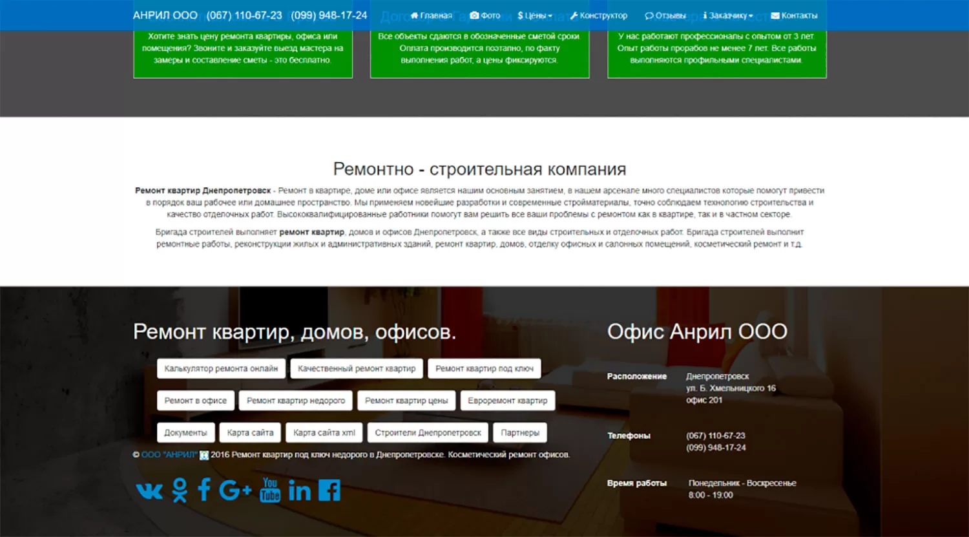
Task: Click the Odnoklassniki social icon
Action: pyautogui.click(x=180, y=490)
